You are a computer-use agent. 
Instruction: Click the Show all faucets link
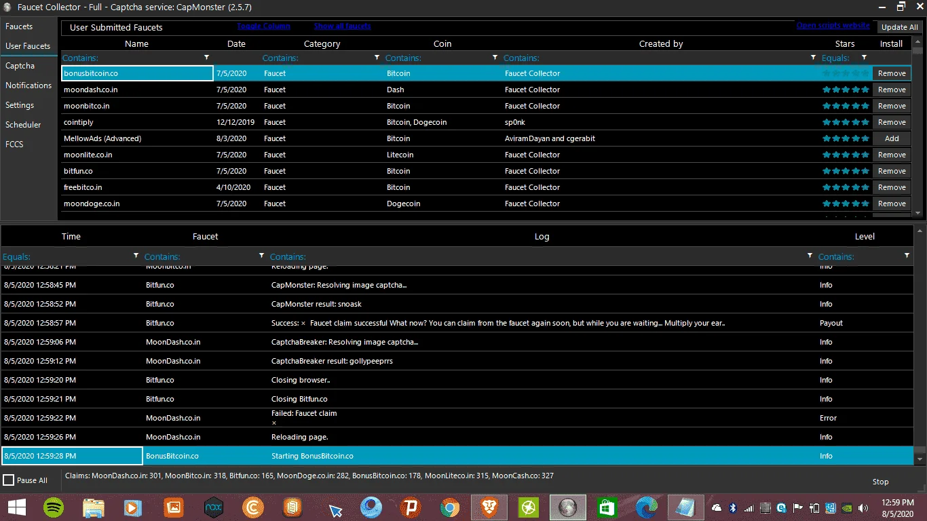point(342,26)
